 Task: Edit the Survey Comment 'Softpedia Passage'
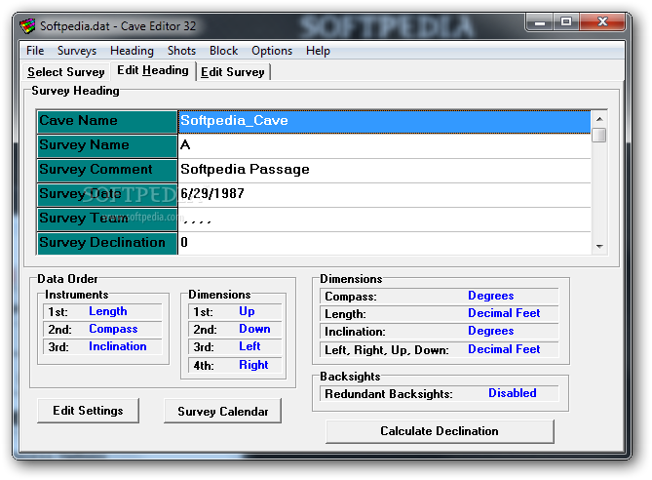tap(384, 171)
